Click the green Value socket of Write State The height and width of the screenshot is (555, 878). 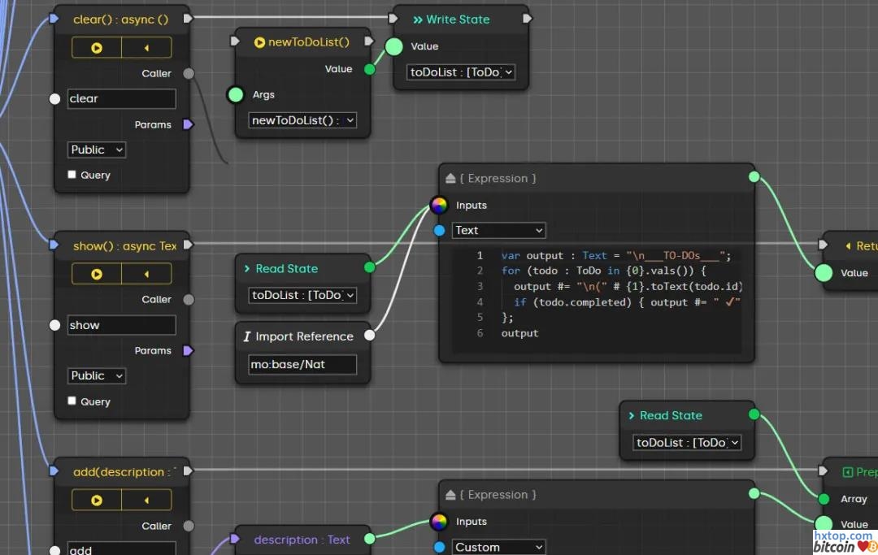(394, 46)
